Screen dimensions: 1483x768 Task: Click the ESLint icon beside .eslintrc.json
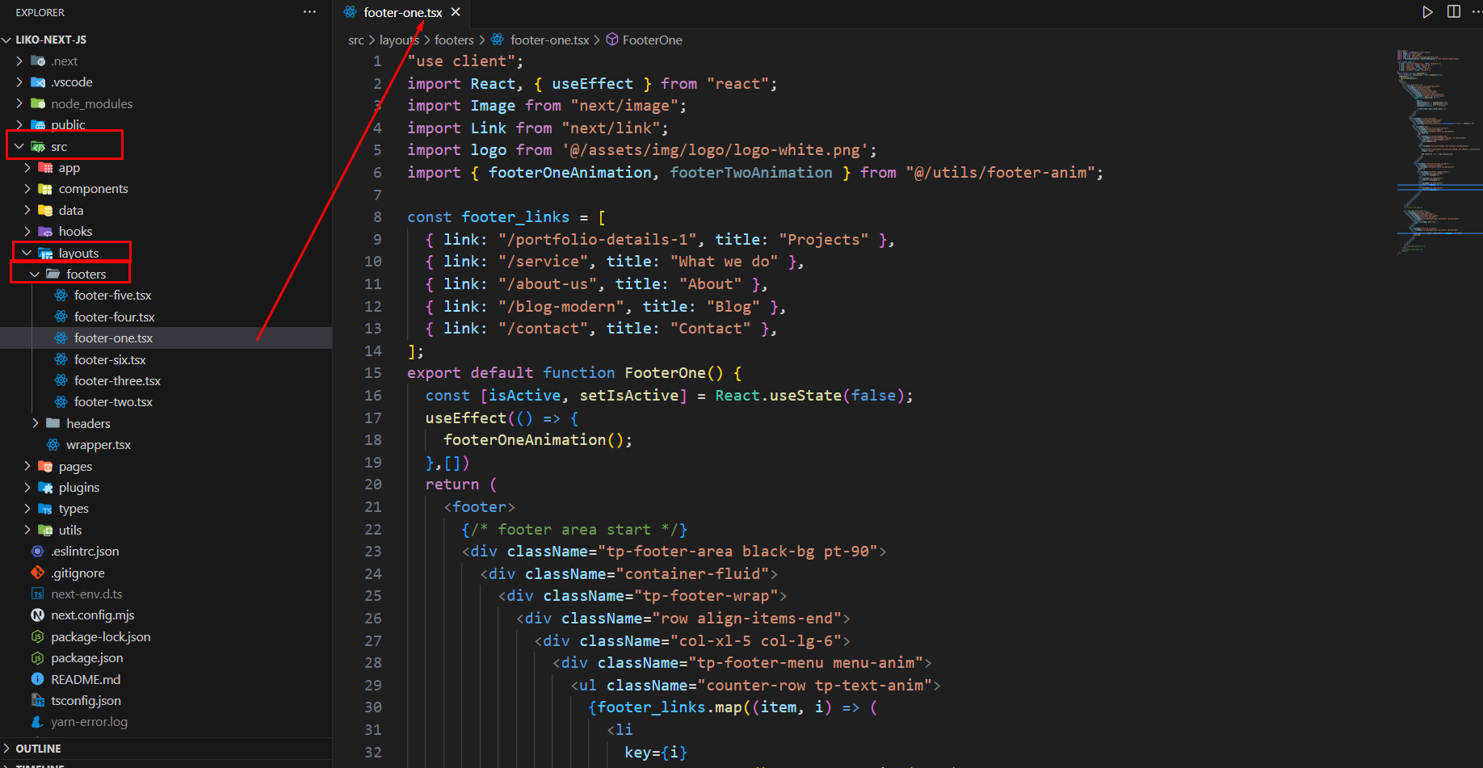37,552
